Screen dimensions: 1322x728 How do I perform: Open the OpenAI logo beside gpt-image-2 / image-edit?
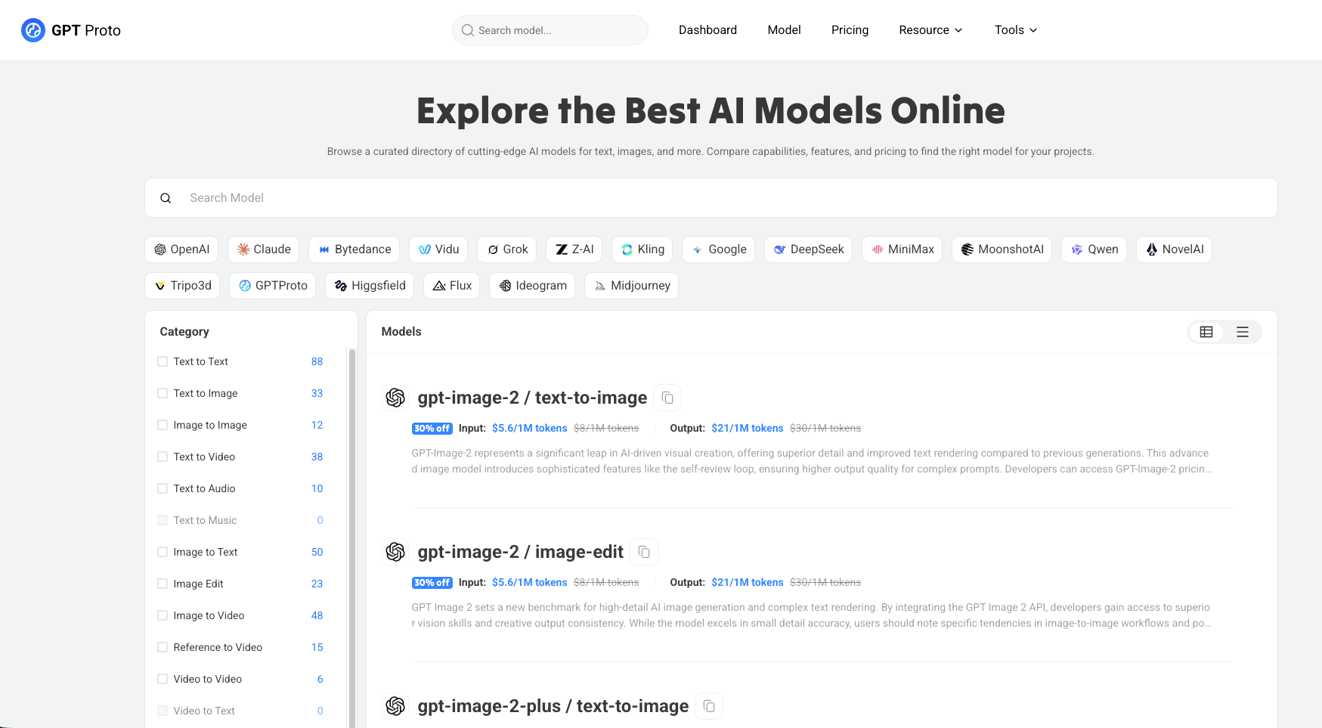[x=395, y=552]
